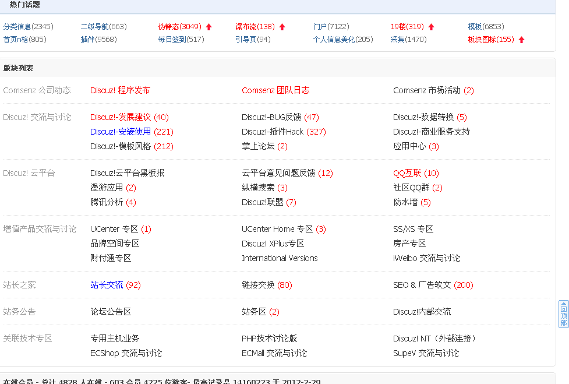Open the 链接交换 forum
Screen dimensions: 569x384
258,284
